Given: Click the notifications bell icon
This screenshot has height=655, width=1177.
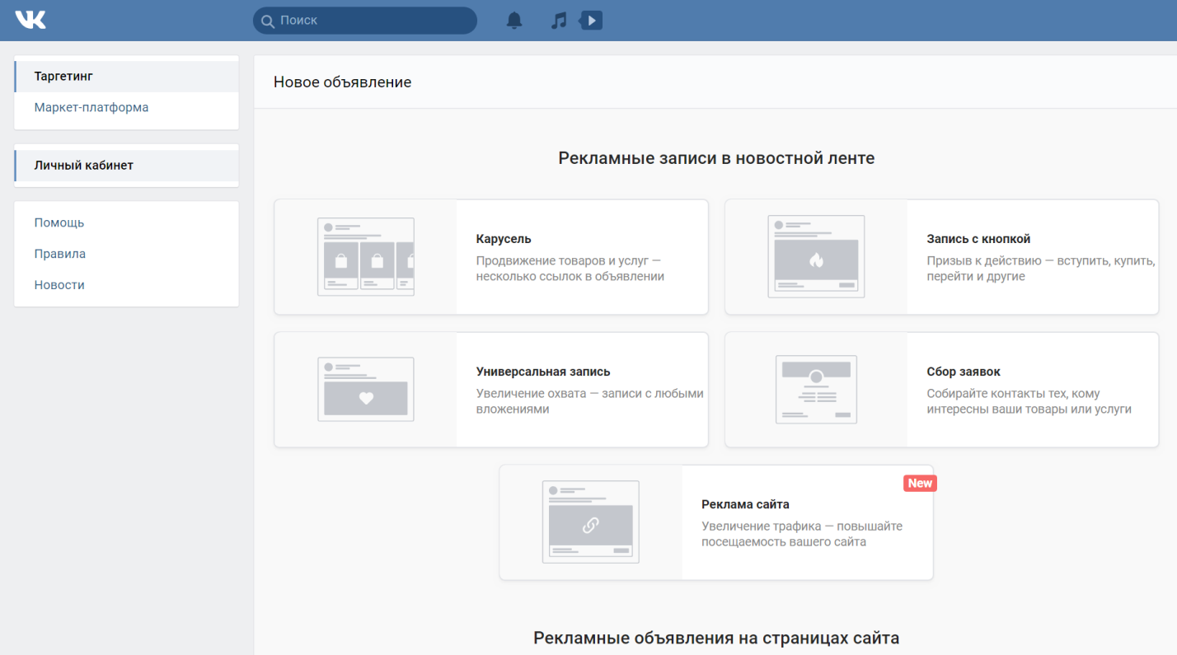Looking at the screenshot, I should (514, 21).
